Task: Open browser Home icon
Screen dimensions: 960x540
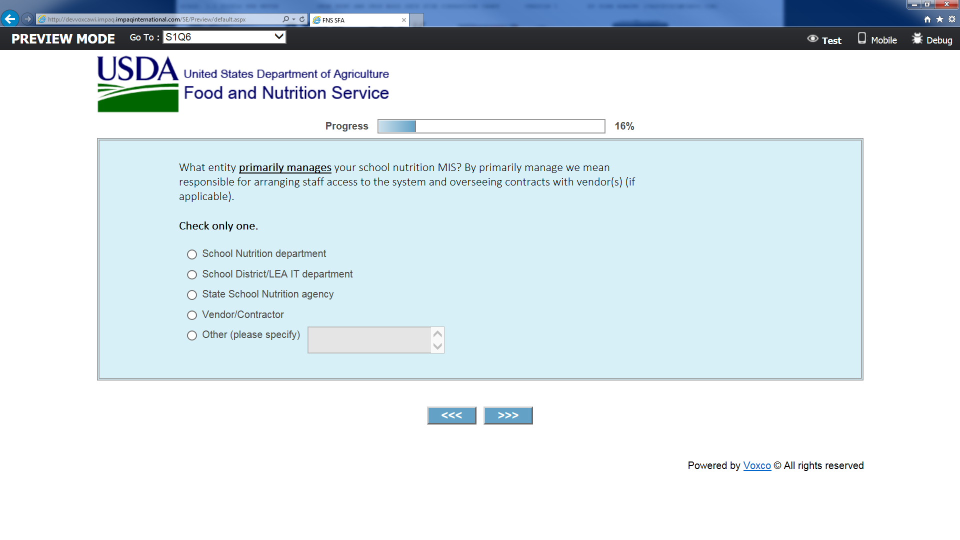Action: pyautogui.click(x=927, y=19)
